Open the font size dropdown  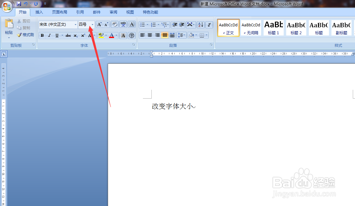point(92,24)
